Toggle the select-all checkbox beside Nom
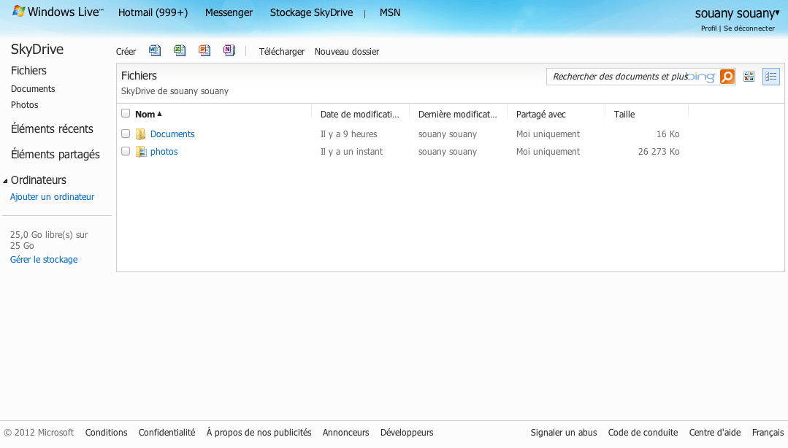 (x=126, y=114)
